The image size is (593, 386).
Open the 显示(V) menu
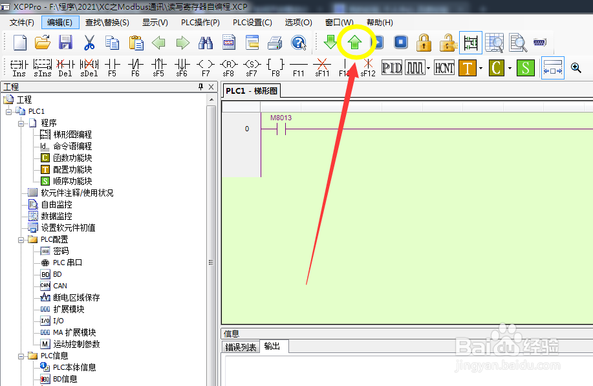[155, 22]
